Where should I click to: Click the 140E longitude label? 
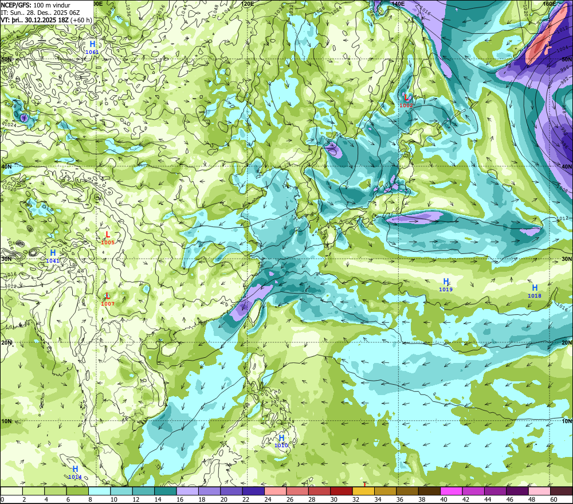[x=398, y=3]
